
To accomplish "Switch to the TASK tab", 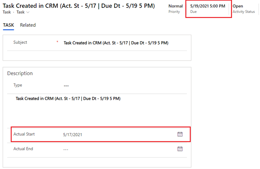I will (x=8, y=25).
